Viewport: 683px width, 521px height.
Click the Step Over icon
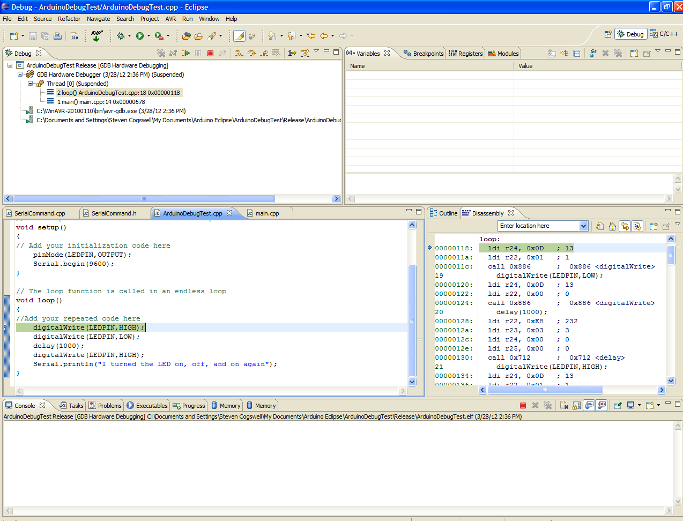[251, 53]
